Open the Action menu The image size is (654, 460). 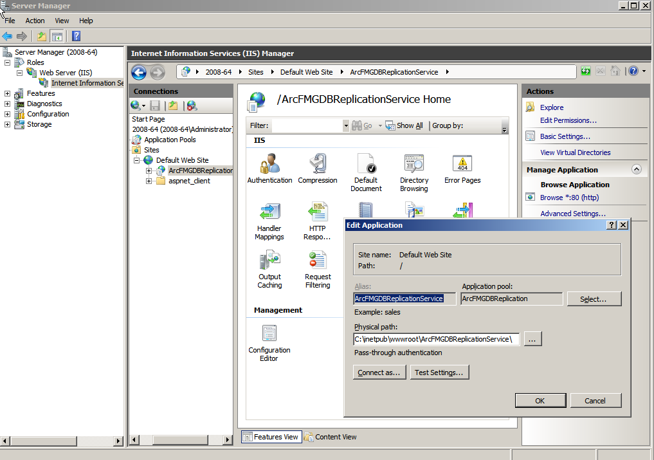[x=35, y=21]
